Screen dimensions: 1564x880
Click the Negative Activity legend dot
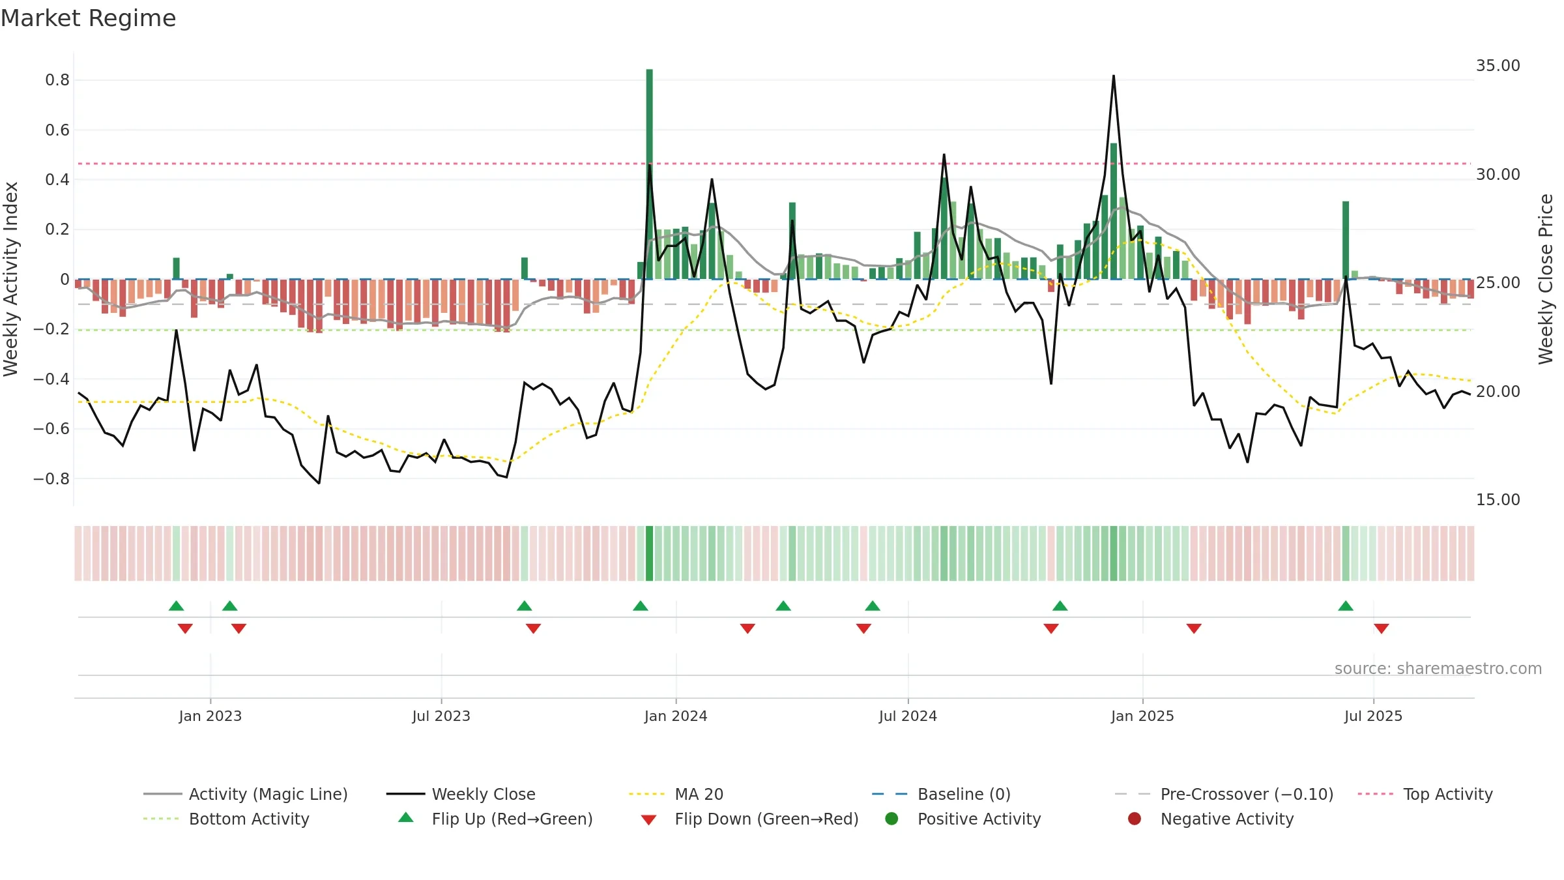(x=1135, y=819)
